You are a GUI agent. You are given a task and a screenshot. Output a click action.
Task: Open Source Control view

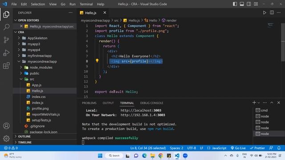tap(6, 40)
